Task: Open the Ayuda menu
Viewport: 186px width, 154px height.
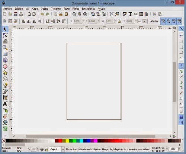Action: click(x=101, y=9)
